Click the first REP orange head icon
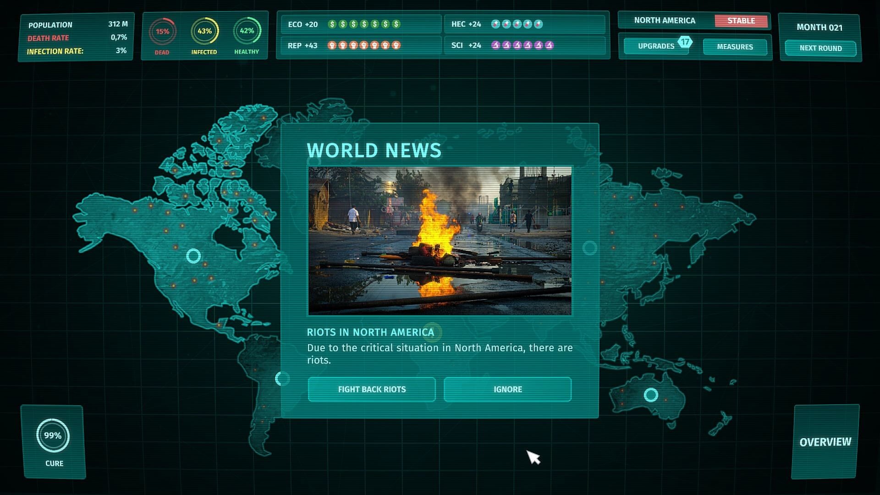Screen dimensions: 880x495 tap(332, 45)
